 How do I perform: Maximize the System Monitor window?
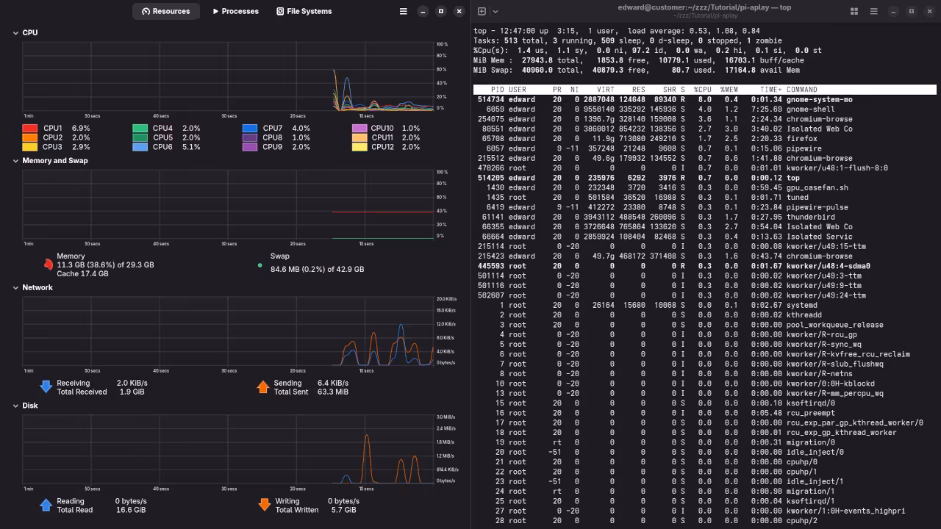(441, 11)
